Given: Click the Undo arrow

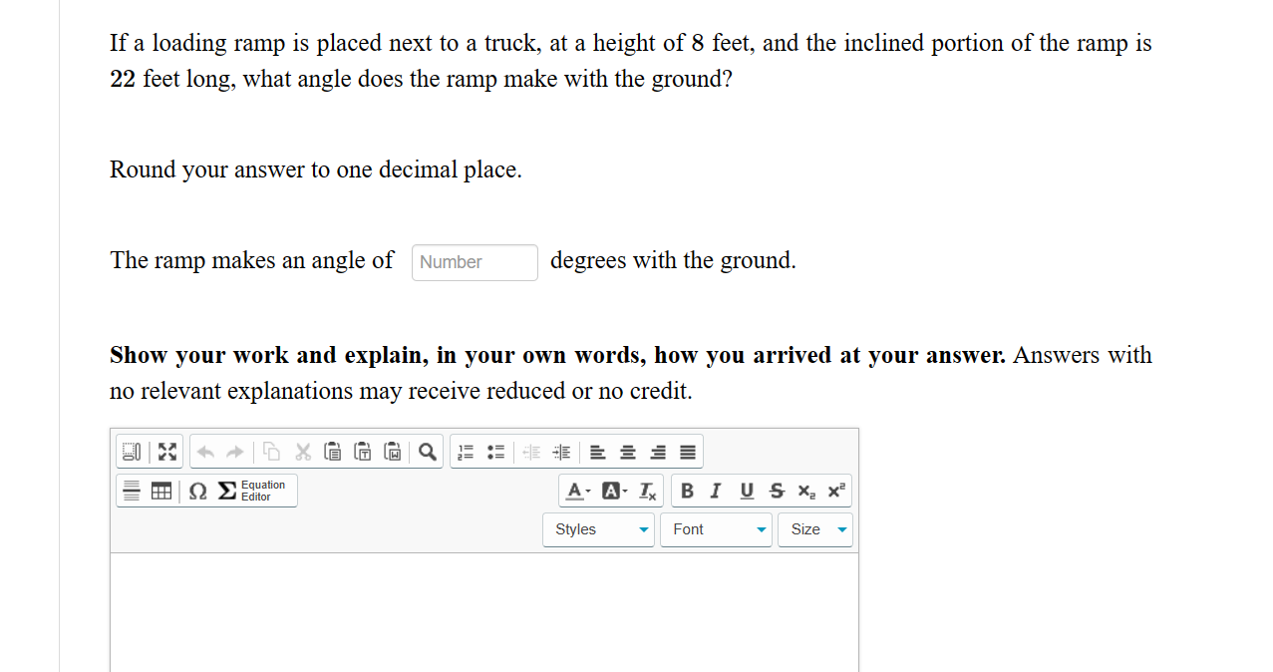Looking at the screenshot, I should point(205,452).
